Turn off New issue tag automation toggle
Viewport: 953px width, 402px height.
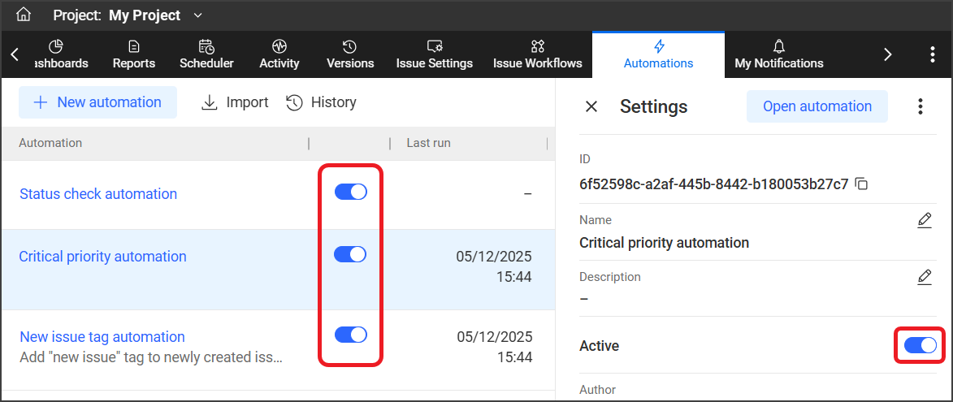[351, 335]
